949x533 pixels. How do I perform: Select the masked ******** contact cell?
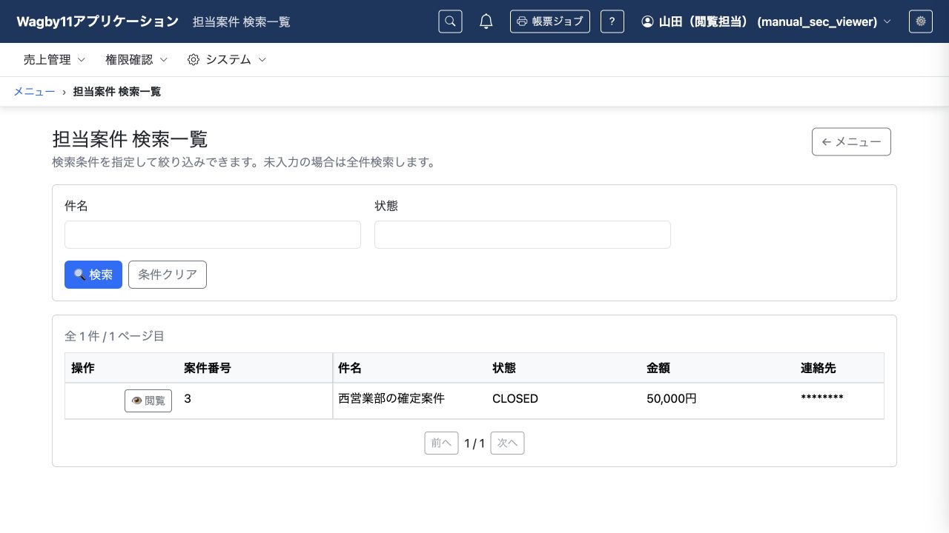(x=839, y=400)
